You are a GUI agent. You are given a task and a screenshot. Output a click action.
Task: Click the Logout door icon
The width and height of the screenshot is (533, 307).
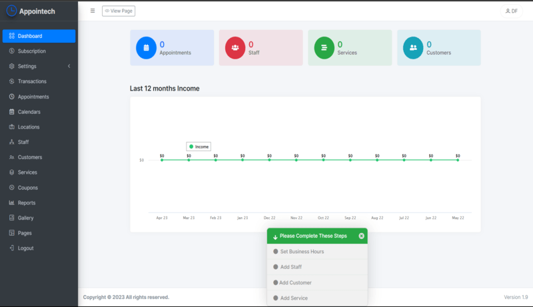11,248
